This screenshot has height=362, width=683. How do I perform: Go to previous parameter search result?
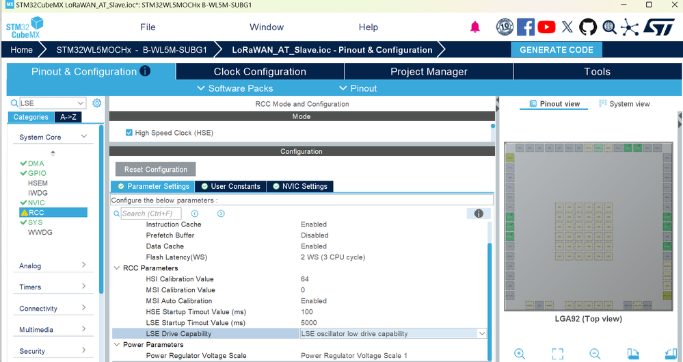tap(195, 214)
